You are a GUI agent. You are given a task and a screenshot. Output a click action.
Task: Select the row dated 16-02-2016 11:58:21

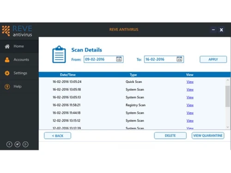133,105
